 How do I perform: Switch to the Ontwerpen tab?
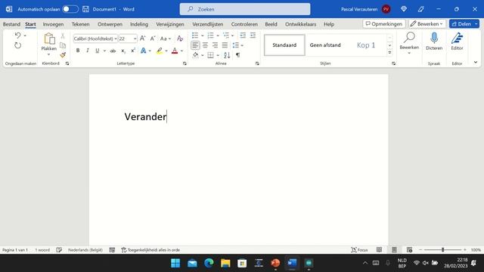[110, 24]
